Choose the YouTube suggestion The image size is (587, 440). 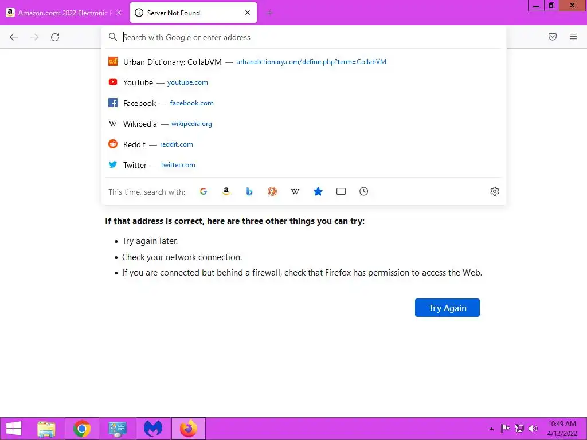[x=303, y=82]
